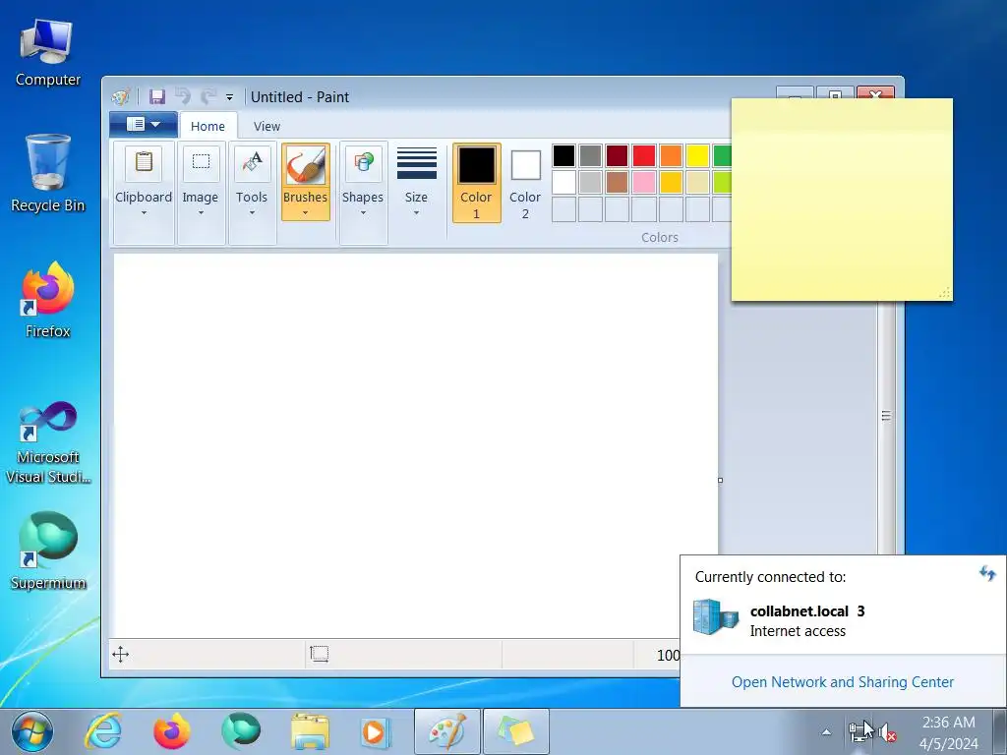The height and width of the screenshot is (755, 1007).
Task: Open the Size dropdown arrow
Action: coord(416,213)
